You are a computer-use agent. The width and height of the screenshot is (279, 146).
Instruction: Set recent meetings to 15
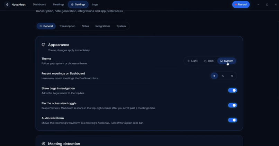(x=232, y=76)
